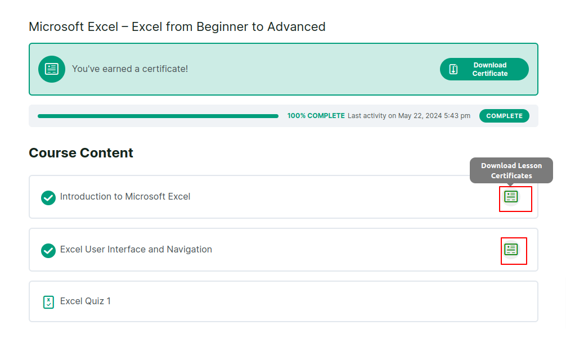Viewport: 566px width, 343px height.
Task: Click the Download Lesson Certificates tooltip
Action: 511,170
